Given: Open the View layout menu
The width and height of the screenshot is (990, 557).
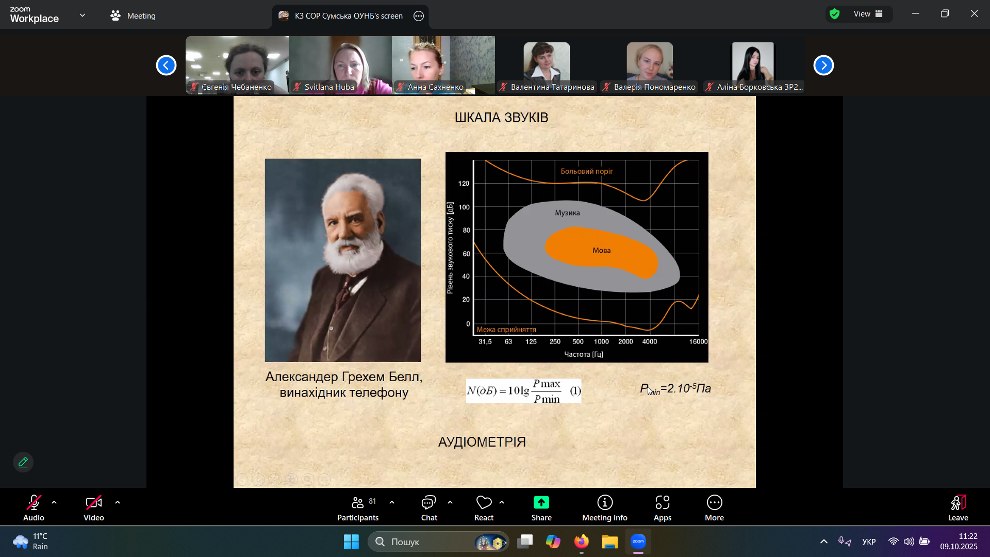Looking at the screenshot, I should pos(868,14).
